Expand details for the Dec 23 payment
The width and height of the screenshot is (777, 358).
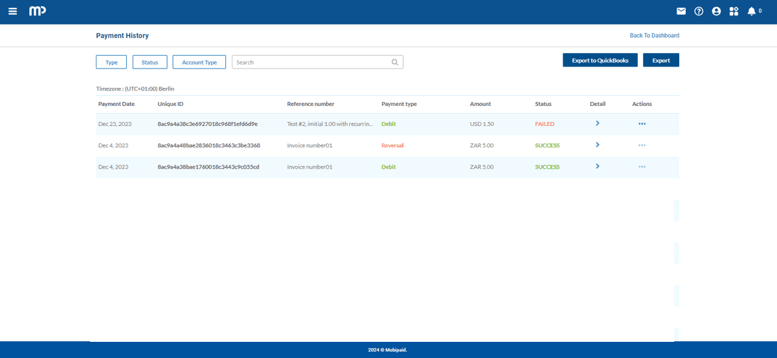pos(597,123)
